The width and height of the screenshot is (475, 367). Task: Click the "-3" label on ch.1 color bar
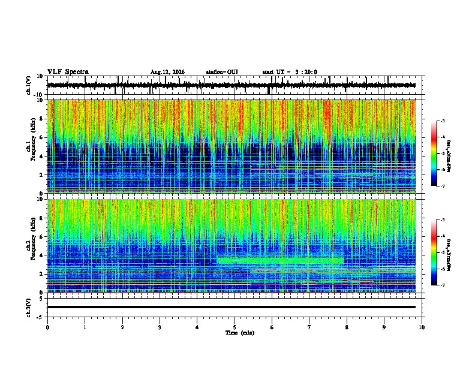tap(442, 121)
